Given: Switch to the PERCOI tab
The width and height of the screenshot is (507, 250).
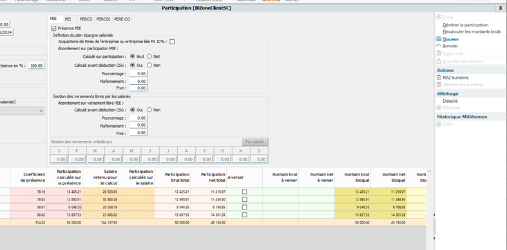Looking at the screenshot, I should (x=104, y=19).
